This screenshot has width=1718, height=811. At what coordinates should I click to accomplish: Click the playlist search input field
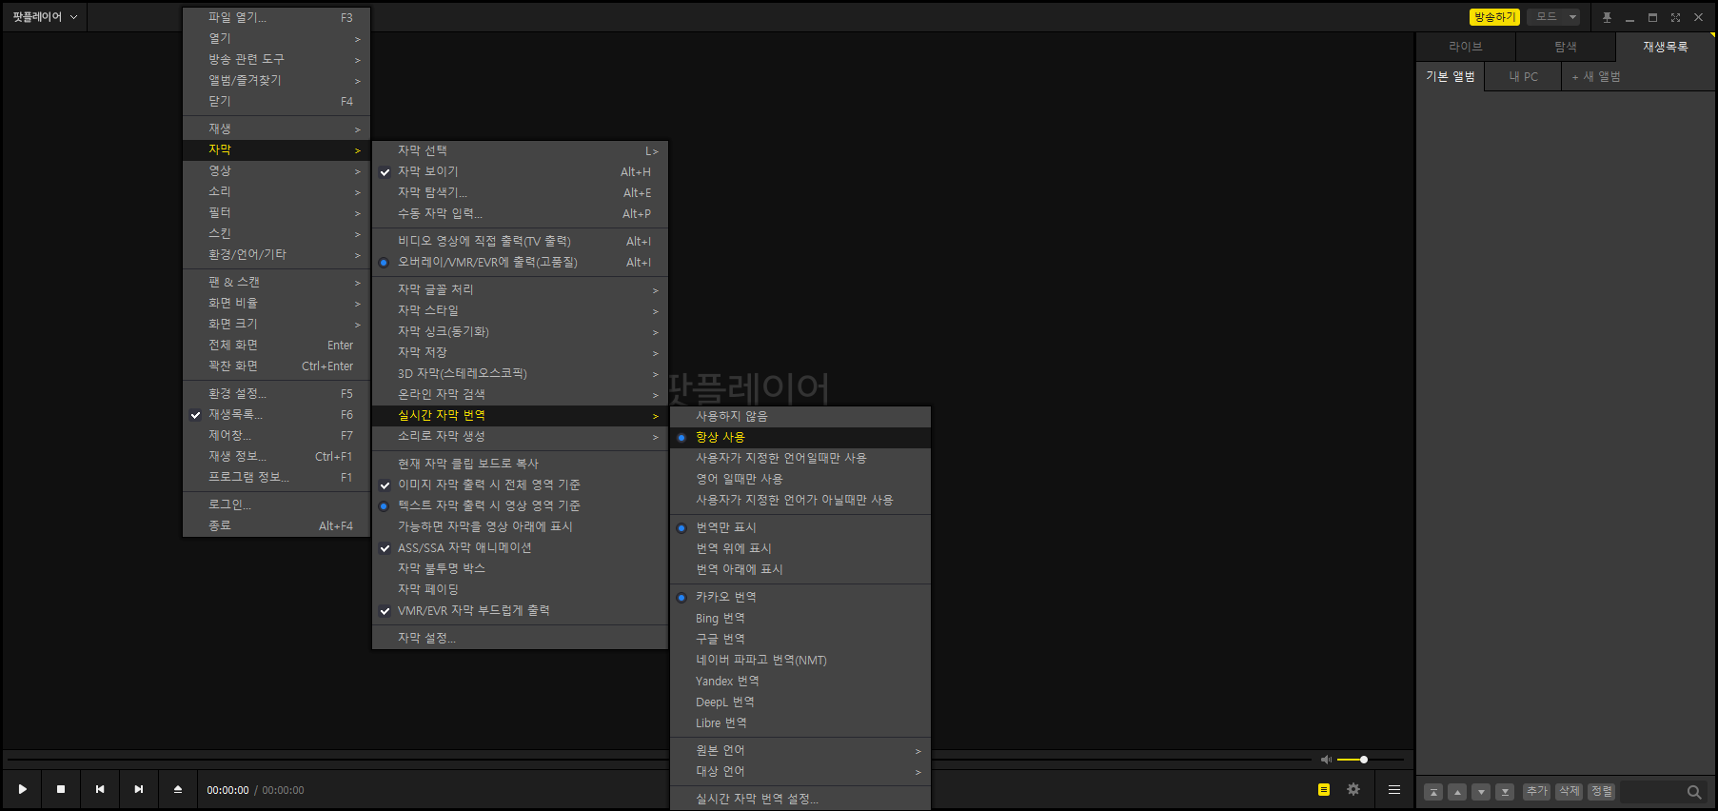1652,792
